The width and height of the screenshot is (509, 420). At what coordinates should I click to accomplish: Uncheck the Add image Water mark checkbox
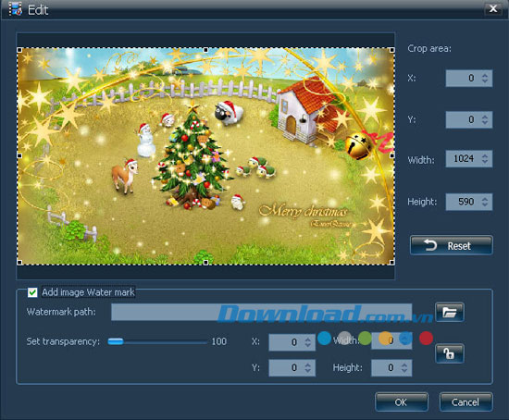point(32,292)
